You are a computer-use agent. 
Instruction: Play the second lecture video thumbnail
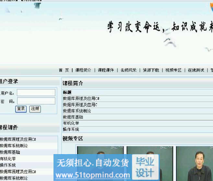[150, 164]
